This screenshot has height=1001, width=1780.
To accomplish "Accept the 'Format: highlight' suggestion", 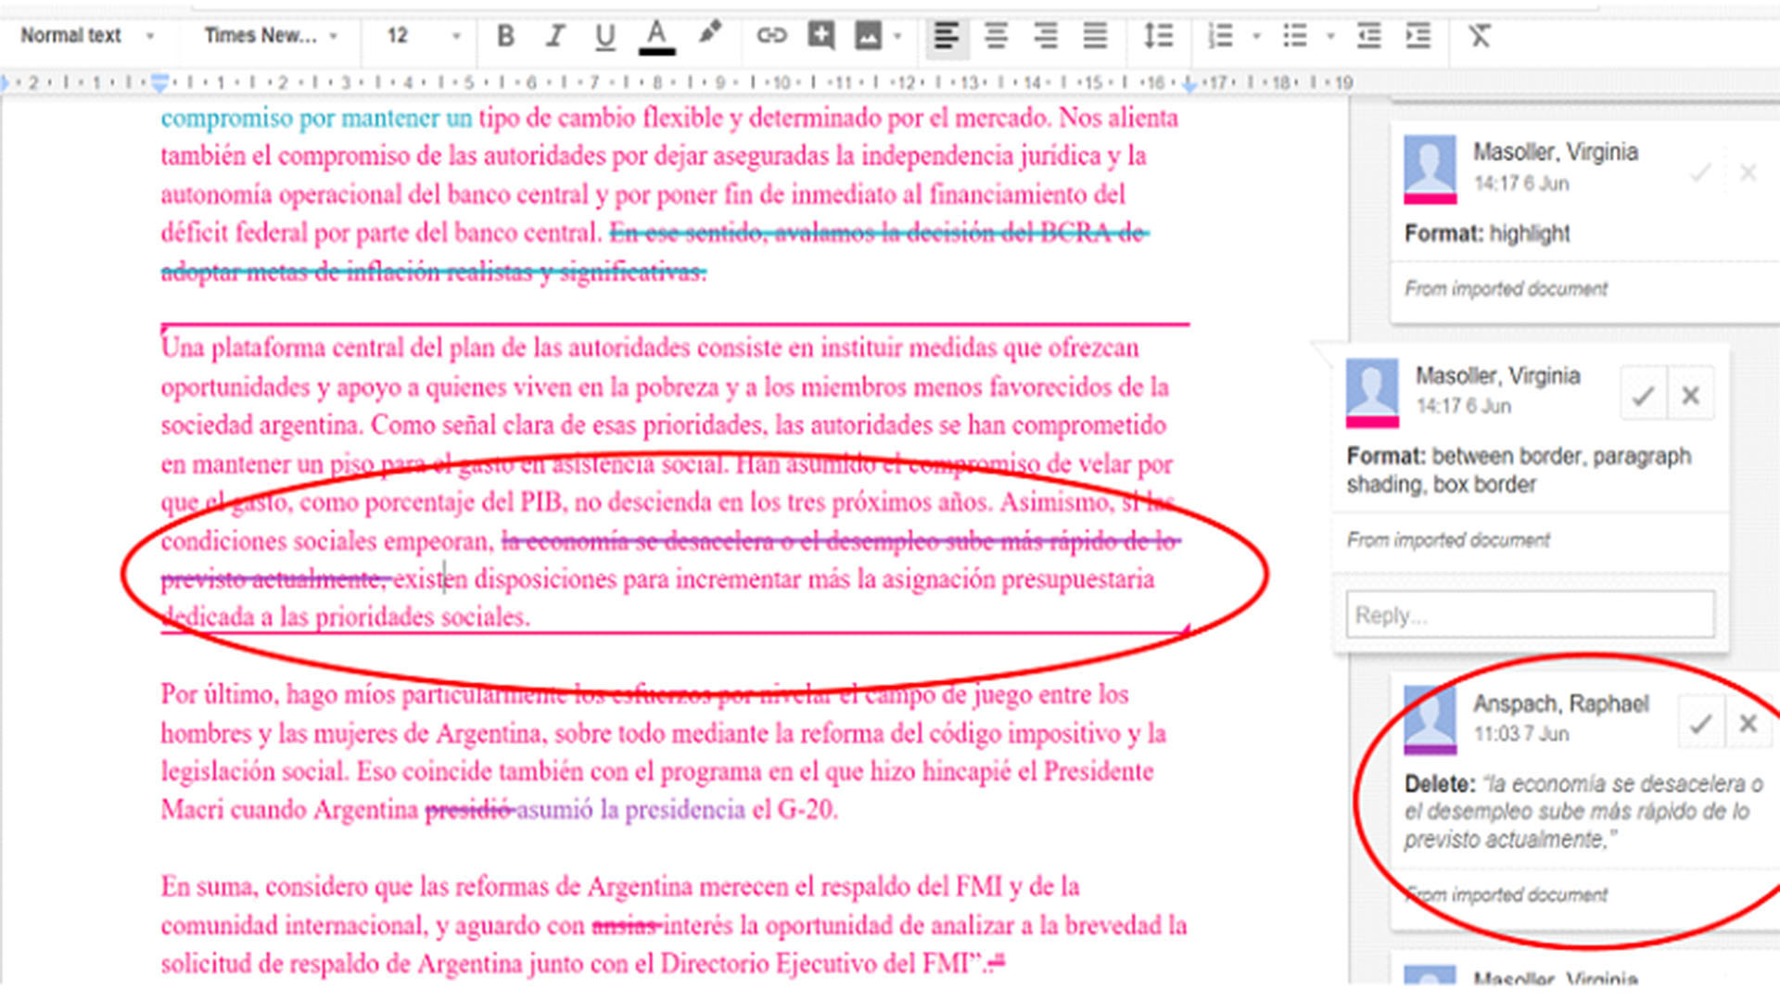I will pos(1700,172).
